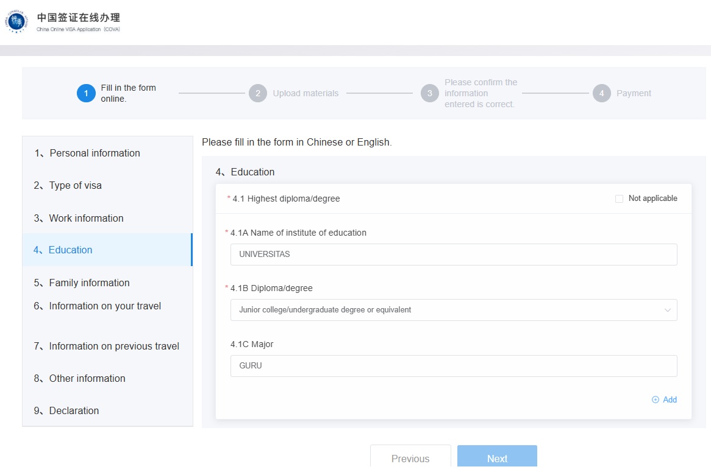Click the plus icon beside Add
The image size is (711, 475).
656,400
